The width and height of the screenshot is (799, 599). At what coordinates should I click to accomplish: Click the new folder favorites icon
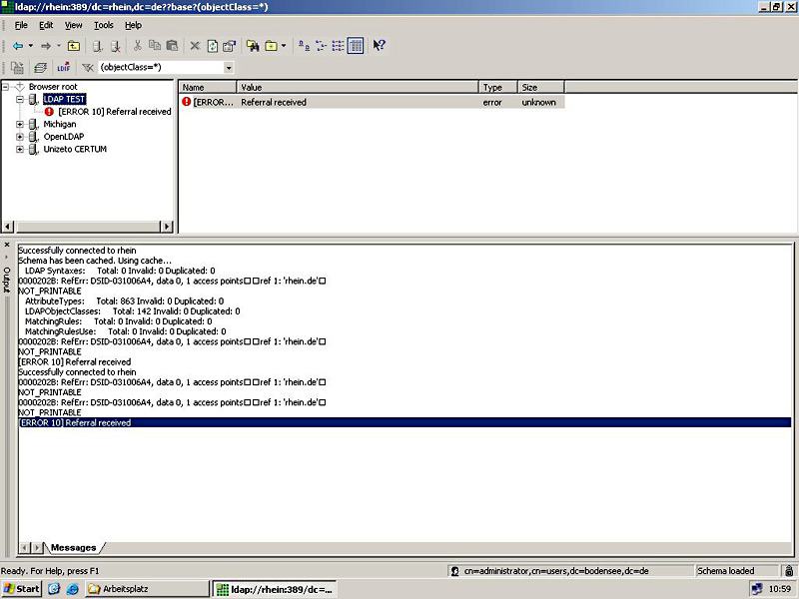pyautogui.click(x=271, y=46)
